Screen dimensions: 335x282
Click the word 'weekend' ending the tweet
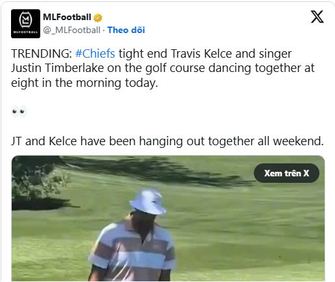click(297, 141)
